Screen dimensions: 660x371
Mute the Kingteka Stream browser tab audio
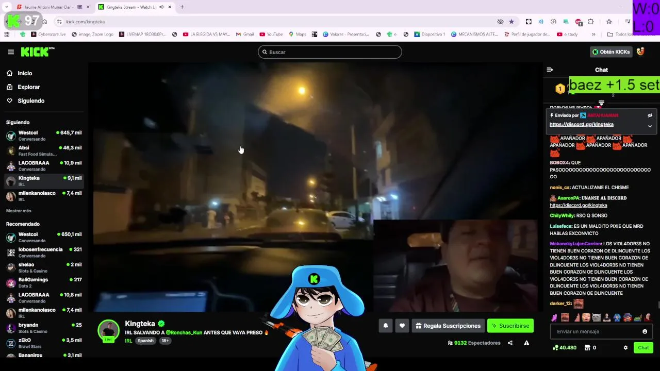coord(161,7)
